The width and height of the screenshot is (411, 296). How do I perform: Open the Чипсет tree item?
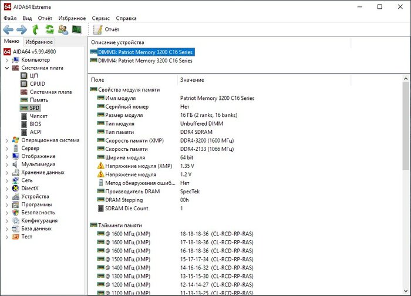39,116
